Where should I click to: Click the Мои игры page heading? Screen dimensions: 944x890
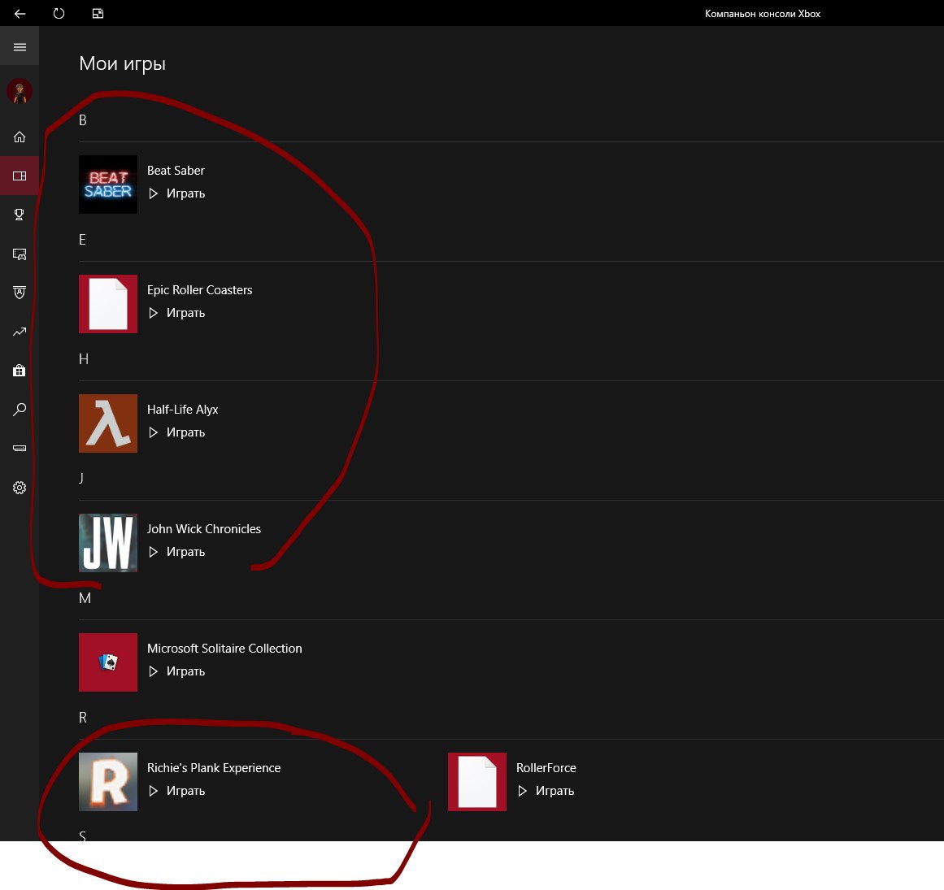click(122, 63)
